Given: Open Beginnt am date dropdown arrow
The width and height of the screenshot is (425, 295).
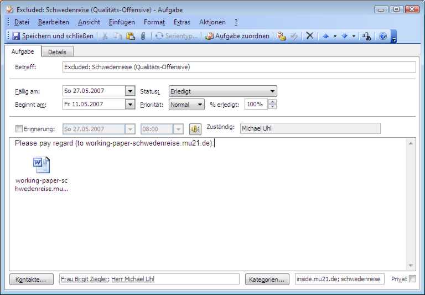Looking at the screenshot, I should [x=130, y=105].
